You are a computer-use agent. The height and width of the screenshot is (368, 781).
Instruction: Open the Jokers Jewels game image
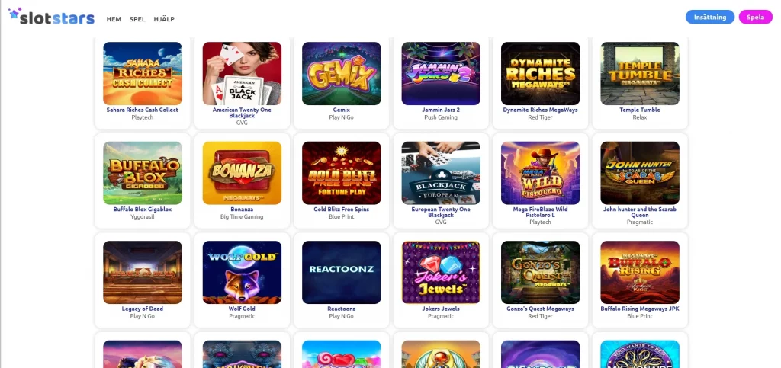441,273
